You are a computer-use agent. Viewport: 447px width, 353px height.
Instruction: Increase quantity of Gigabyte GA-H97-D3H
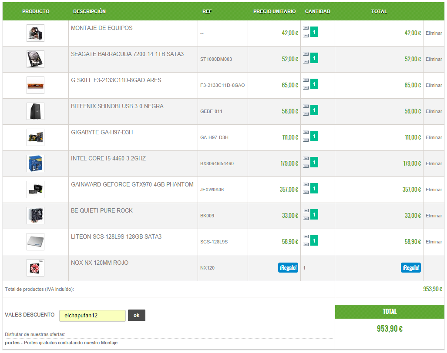click(x=306, y=132)
